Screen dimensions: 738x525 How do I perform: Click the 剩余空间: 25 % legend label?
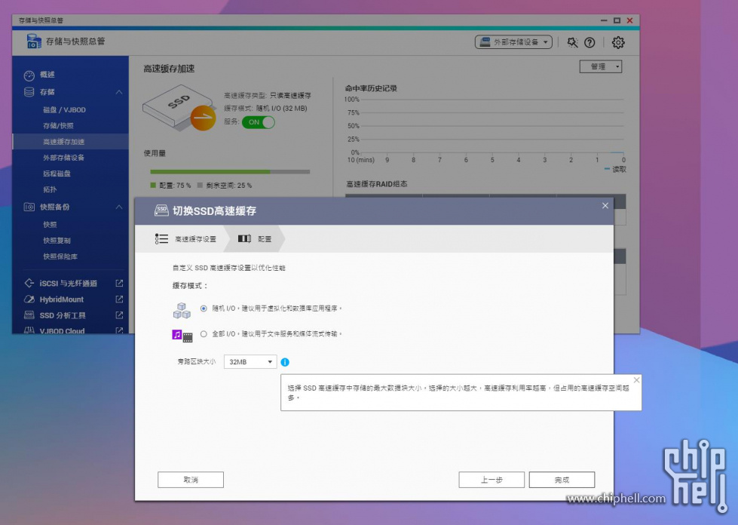[225, 186]
